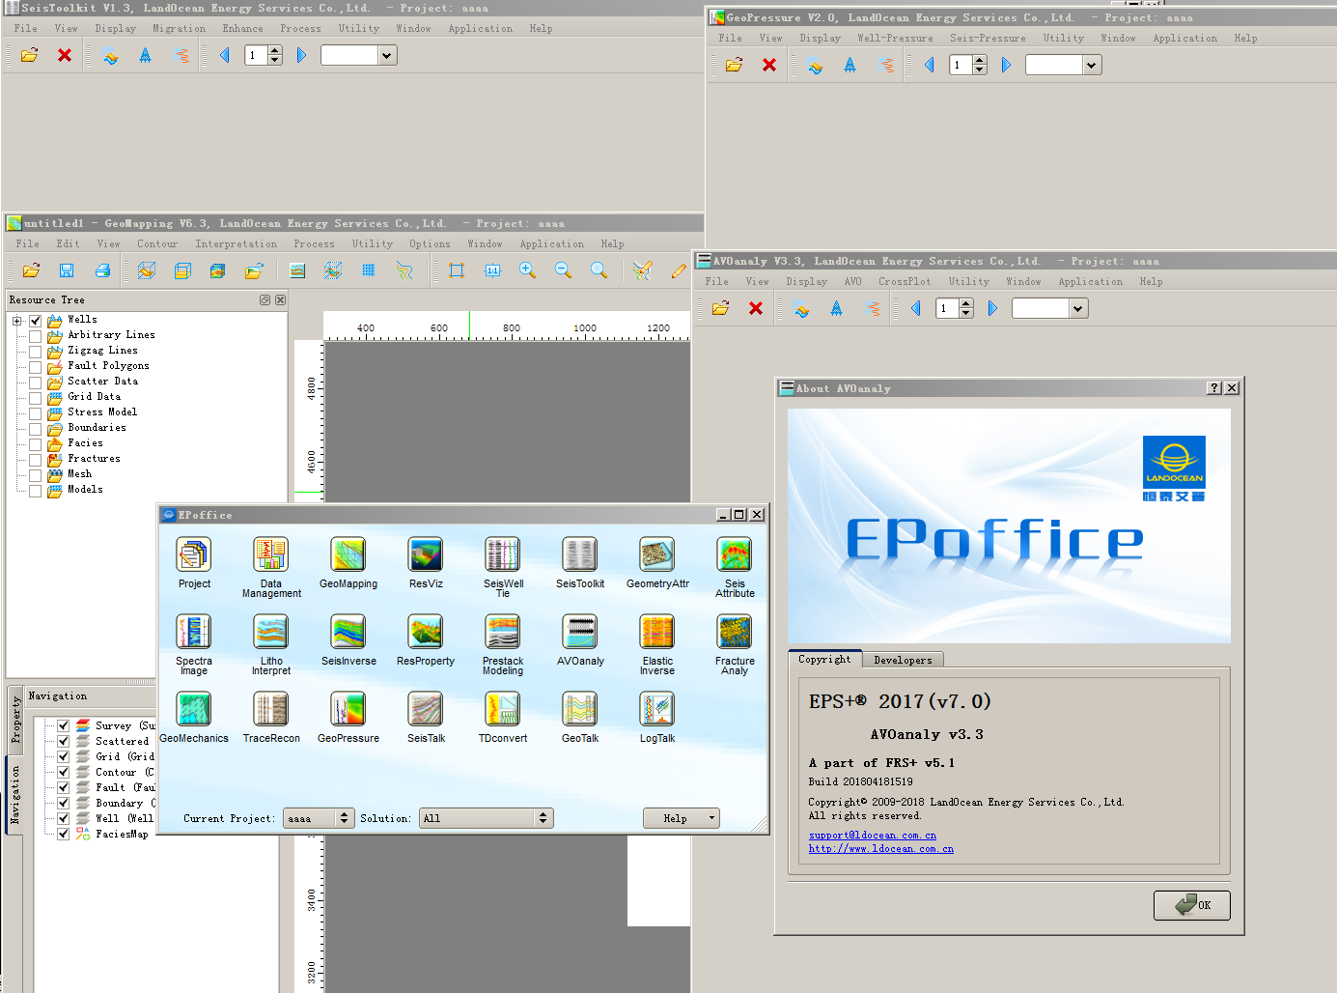Expand the Wells node in Resource Tree

pyautogui.click(x=17, y=321)
